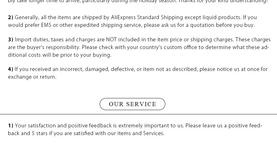Click the word "EMS" in paragraph two
Viewport: 277px width, 148px height.
[46, 25]
